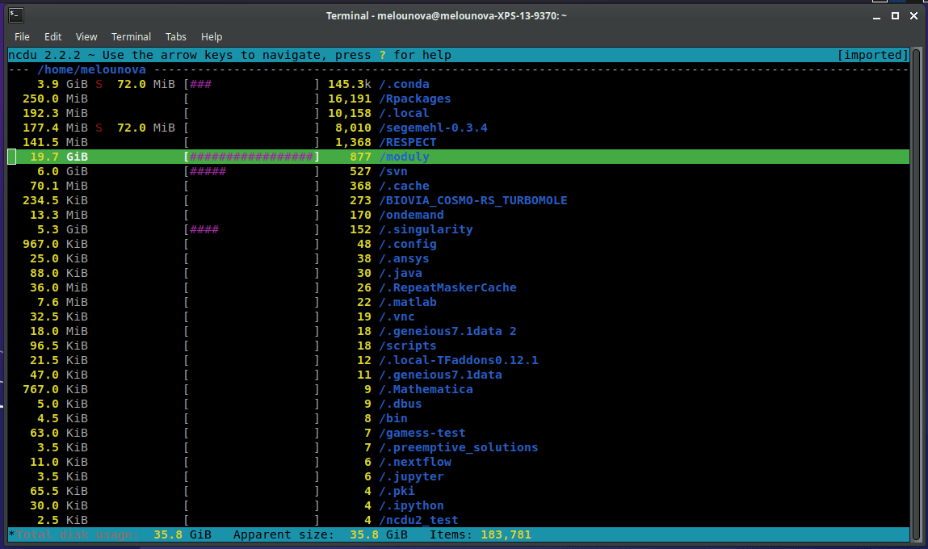Maximize the Terminal window

click(895, 16)
